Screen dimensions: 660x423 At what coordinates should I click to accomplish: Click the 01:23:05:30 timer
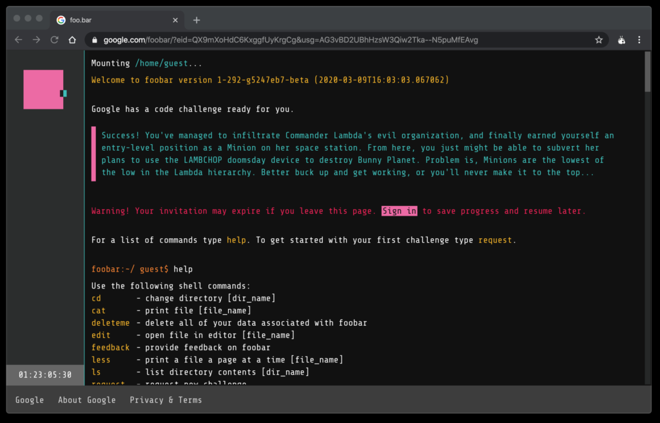(x=45, y=375)
